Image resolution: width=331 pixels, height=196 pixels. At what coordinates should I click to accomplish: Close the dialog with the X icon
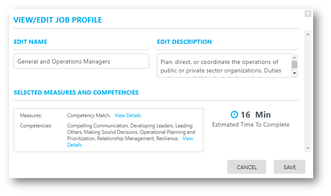308,14
